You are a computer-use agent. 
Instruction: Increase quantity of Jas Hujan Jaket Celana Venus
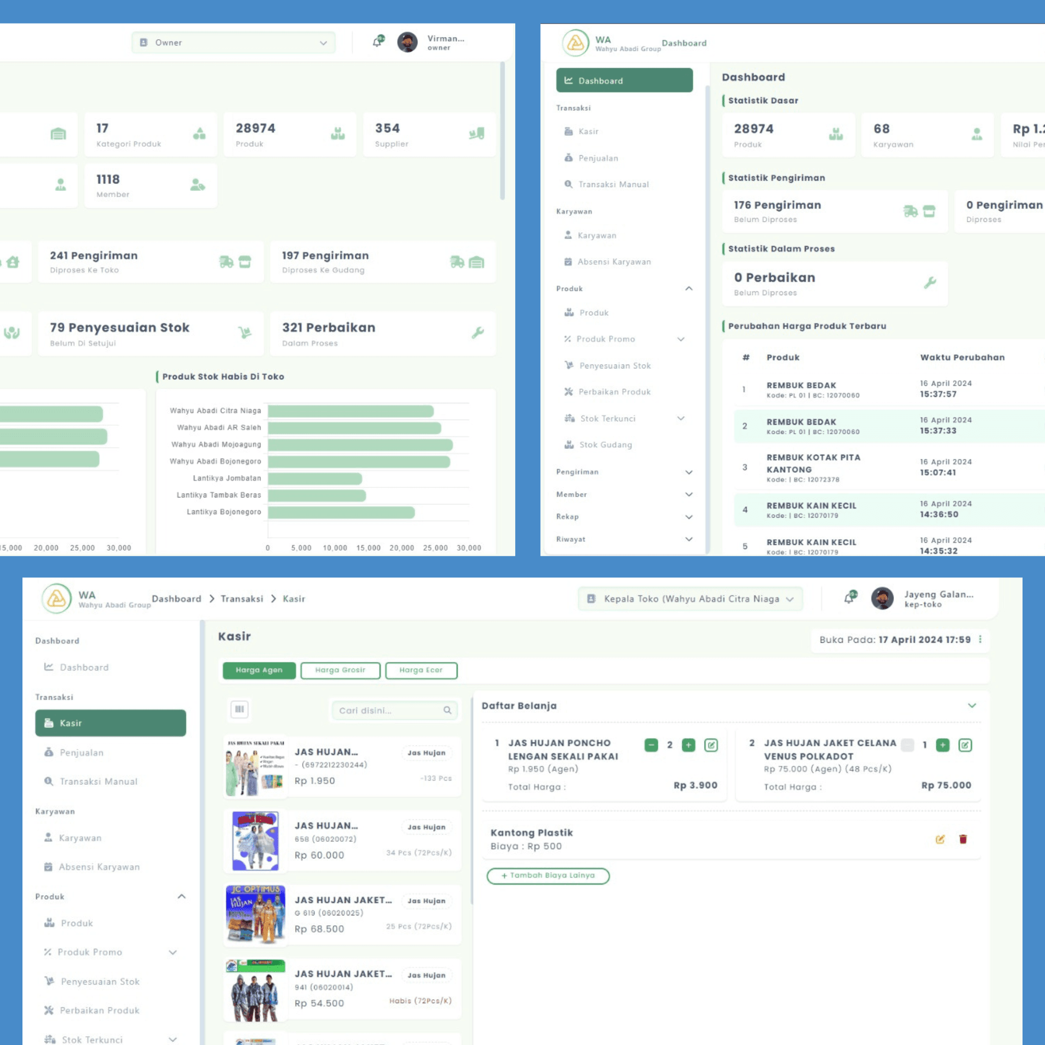943,745
